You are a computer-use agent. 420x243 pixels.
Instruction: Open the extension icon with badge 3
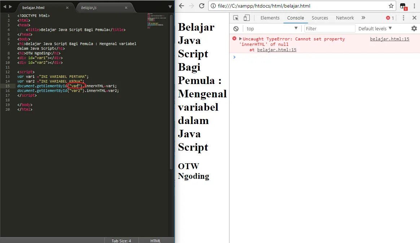point(403,6)
